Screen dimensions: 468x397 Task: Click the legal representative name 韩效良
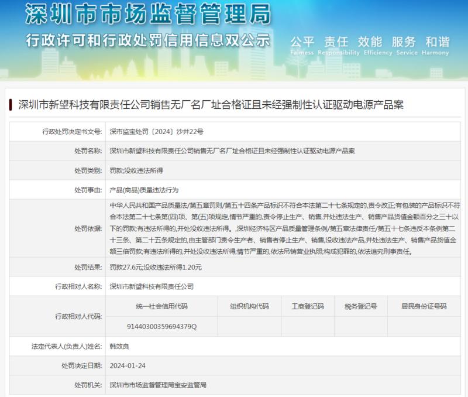(119, 346)
